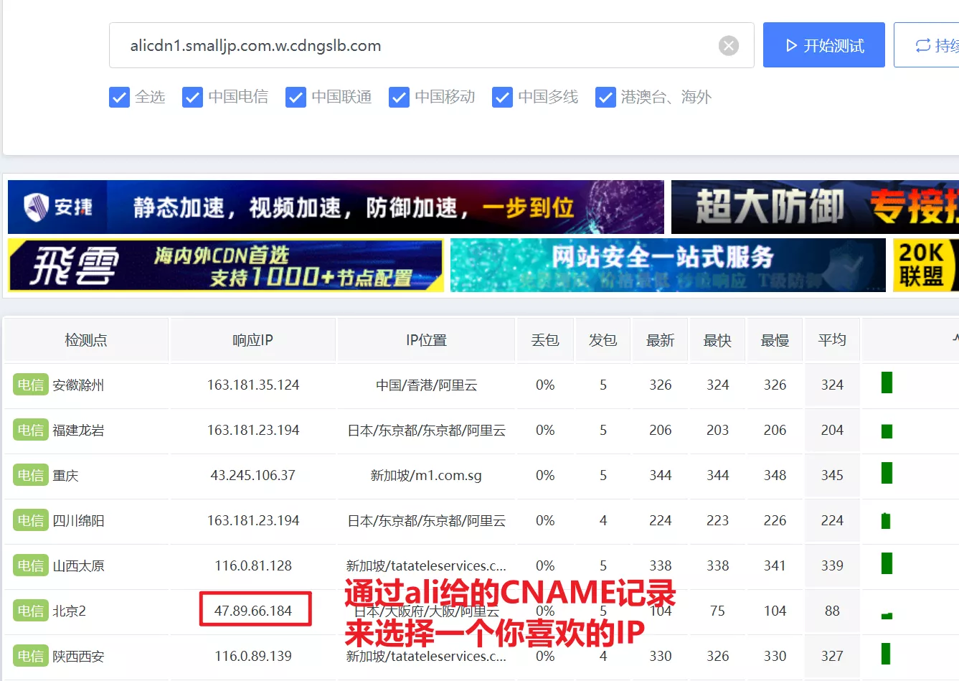Sort by the 丢包 column header
The height and width of the screenshot is (681, 959).
pyautogui.click(x=545, y=340)
